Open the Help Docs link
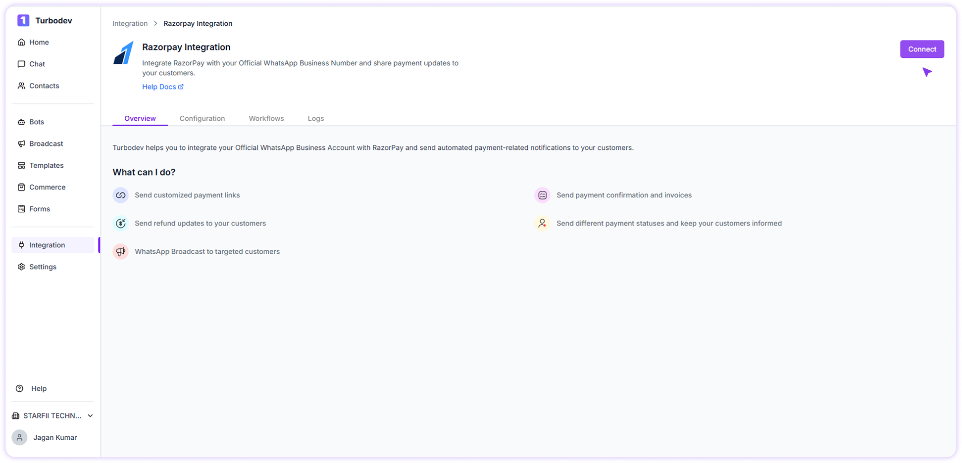962x463 pixels. click(x=163, y=87)
